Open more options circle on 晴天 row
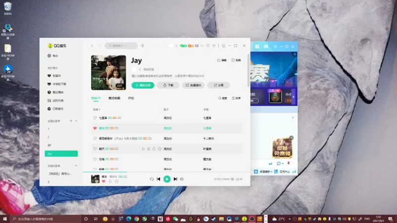Viewport: 397px width, 223px height. pos(159,149)
